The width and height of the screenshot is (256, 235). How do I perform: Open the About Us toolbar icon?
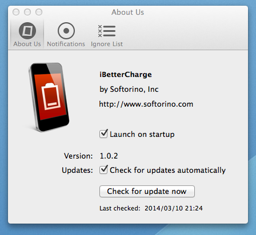(x=27, y=31)
